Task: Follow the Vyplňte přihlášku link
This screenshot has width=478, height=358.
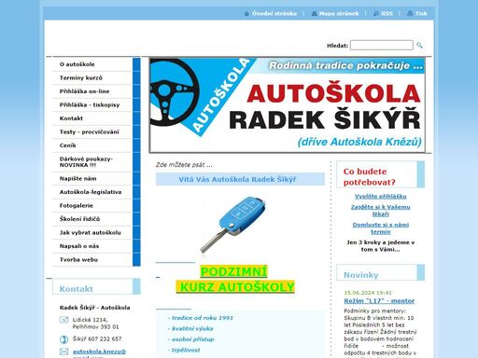Action: tap(381, 197)
